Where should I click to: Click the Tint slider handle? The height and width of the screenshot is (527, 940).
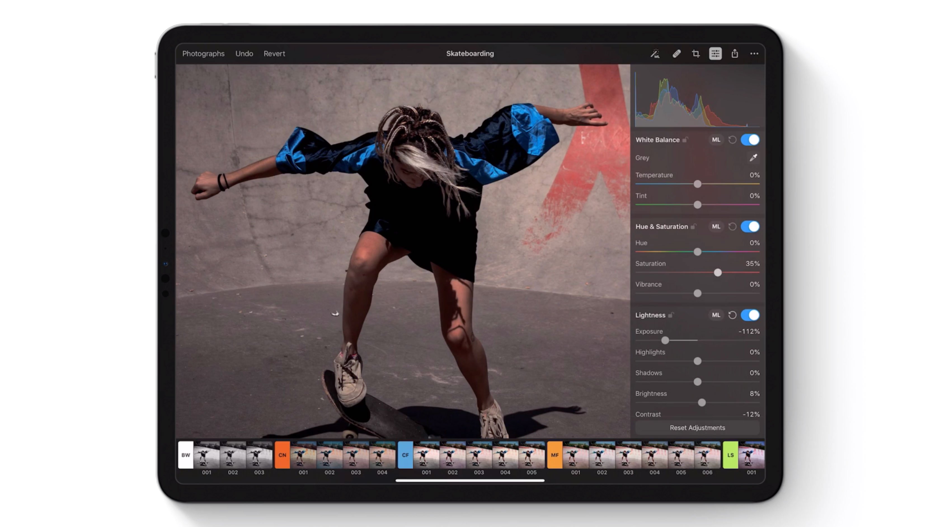click(697, 205)
